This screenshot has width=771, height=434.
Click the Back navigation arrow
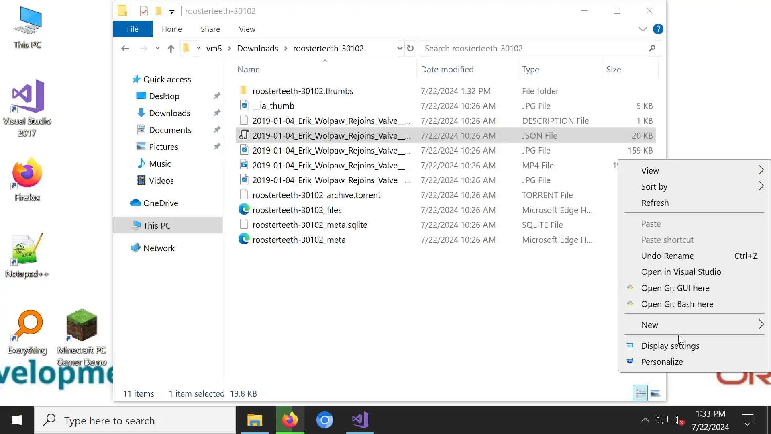125,49
